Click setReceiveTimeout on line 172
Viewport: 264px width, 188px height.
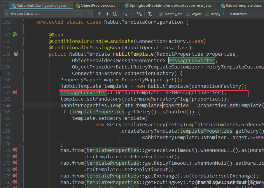(149, 157)
